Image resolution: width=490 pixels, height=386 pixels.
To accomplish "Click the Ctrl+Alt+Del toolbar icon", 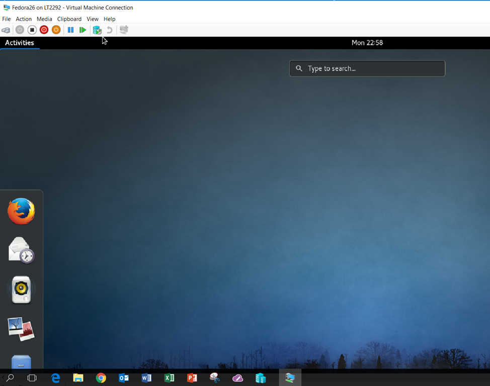I will 6,30.
